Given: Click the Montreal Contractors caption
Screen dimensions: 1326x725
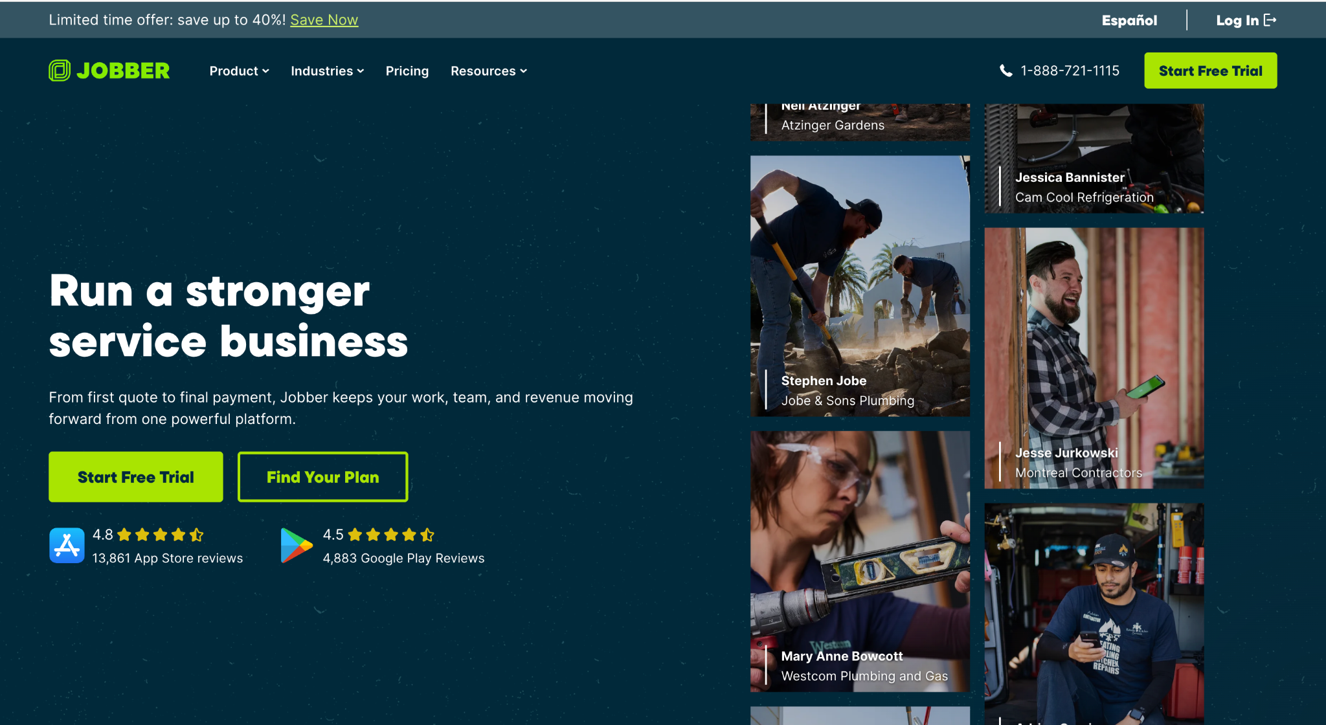Looking at the screenshot, I should tap(1079, 473).
